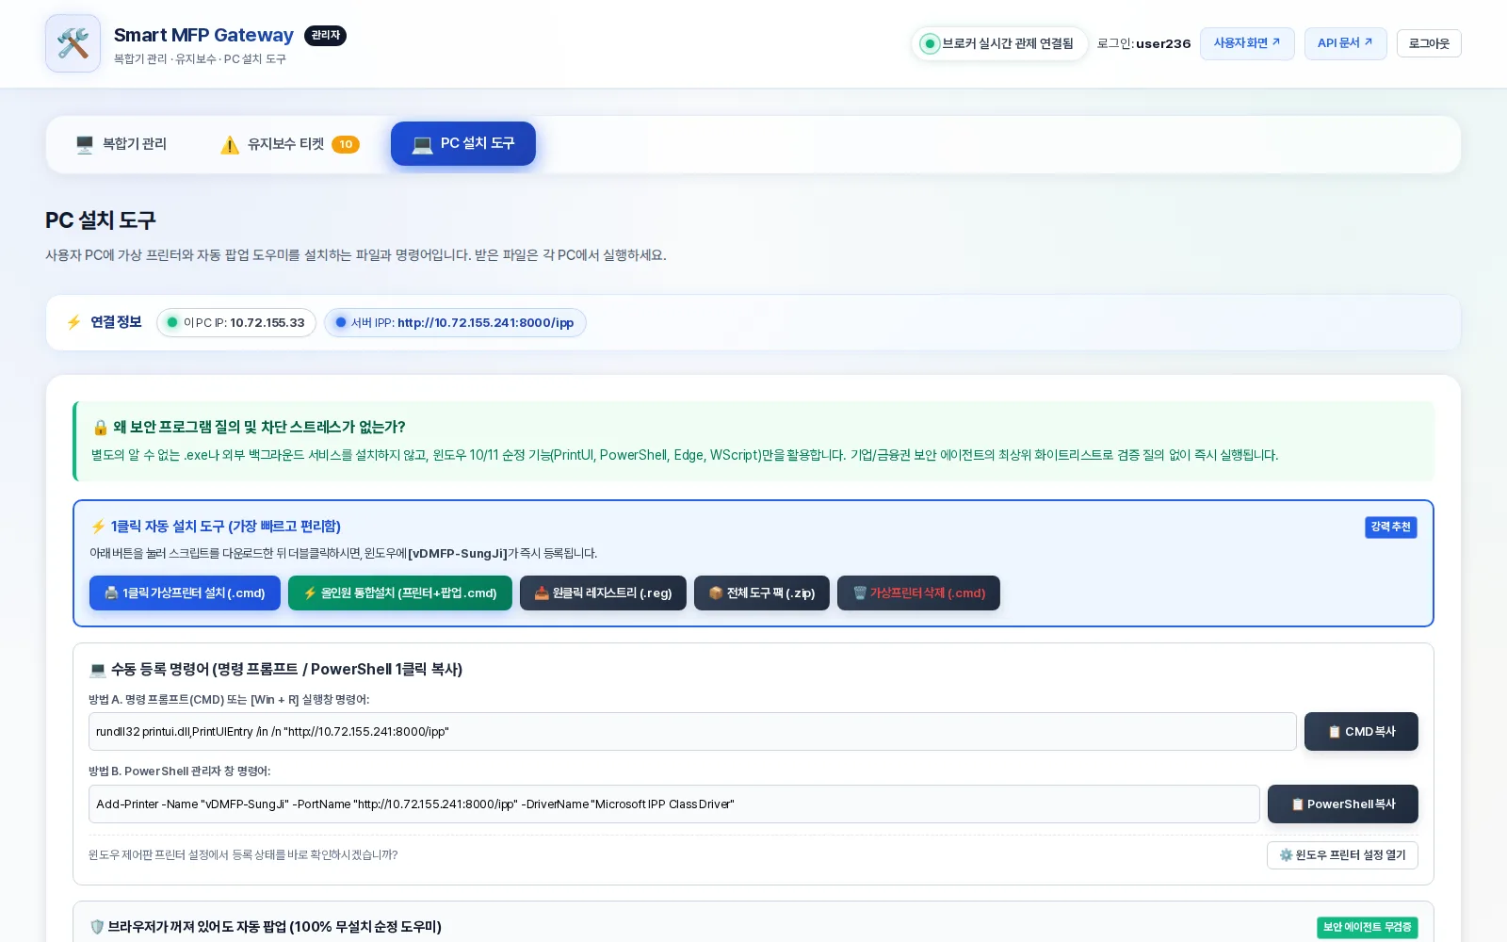Click the lock icon in security notice
Screen dimensions: 1507x942
(x=100, y=428)
